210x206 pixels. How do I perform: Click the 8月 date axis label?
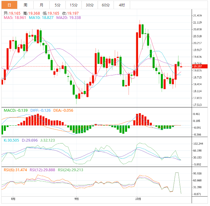pyautogui.click(x=13, y=199)
